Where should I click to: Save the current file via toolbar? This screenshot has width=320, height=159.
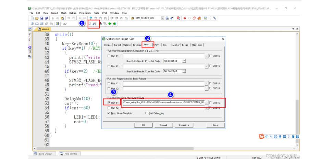[x=42, y=18]
